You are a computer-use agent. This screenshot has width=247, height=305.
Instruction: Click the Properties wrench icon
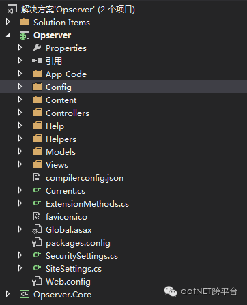[37, 48]
